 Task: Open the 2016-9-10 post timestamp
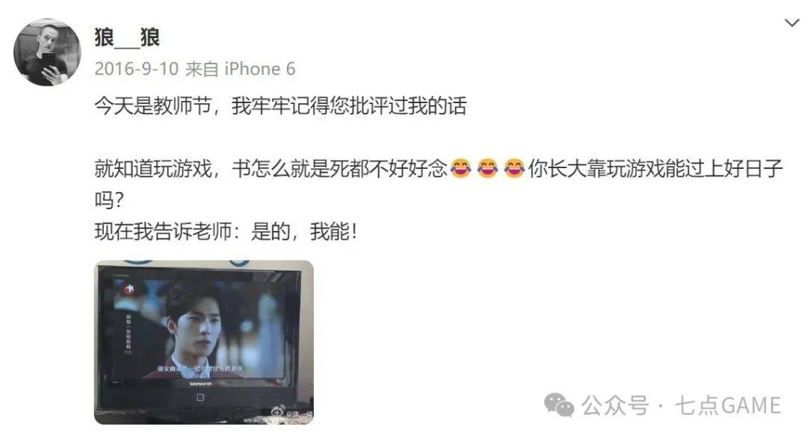tap(137, 69)
